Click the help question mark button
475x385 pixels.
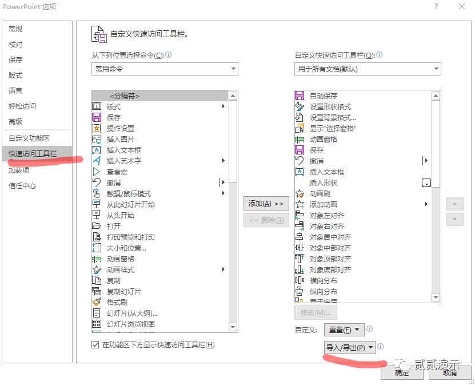(x=436, y=6)
